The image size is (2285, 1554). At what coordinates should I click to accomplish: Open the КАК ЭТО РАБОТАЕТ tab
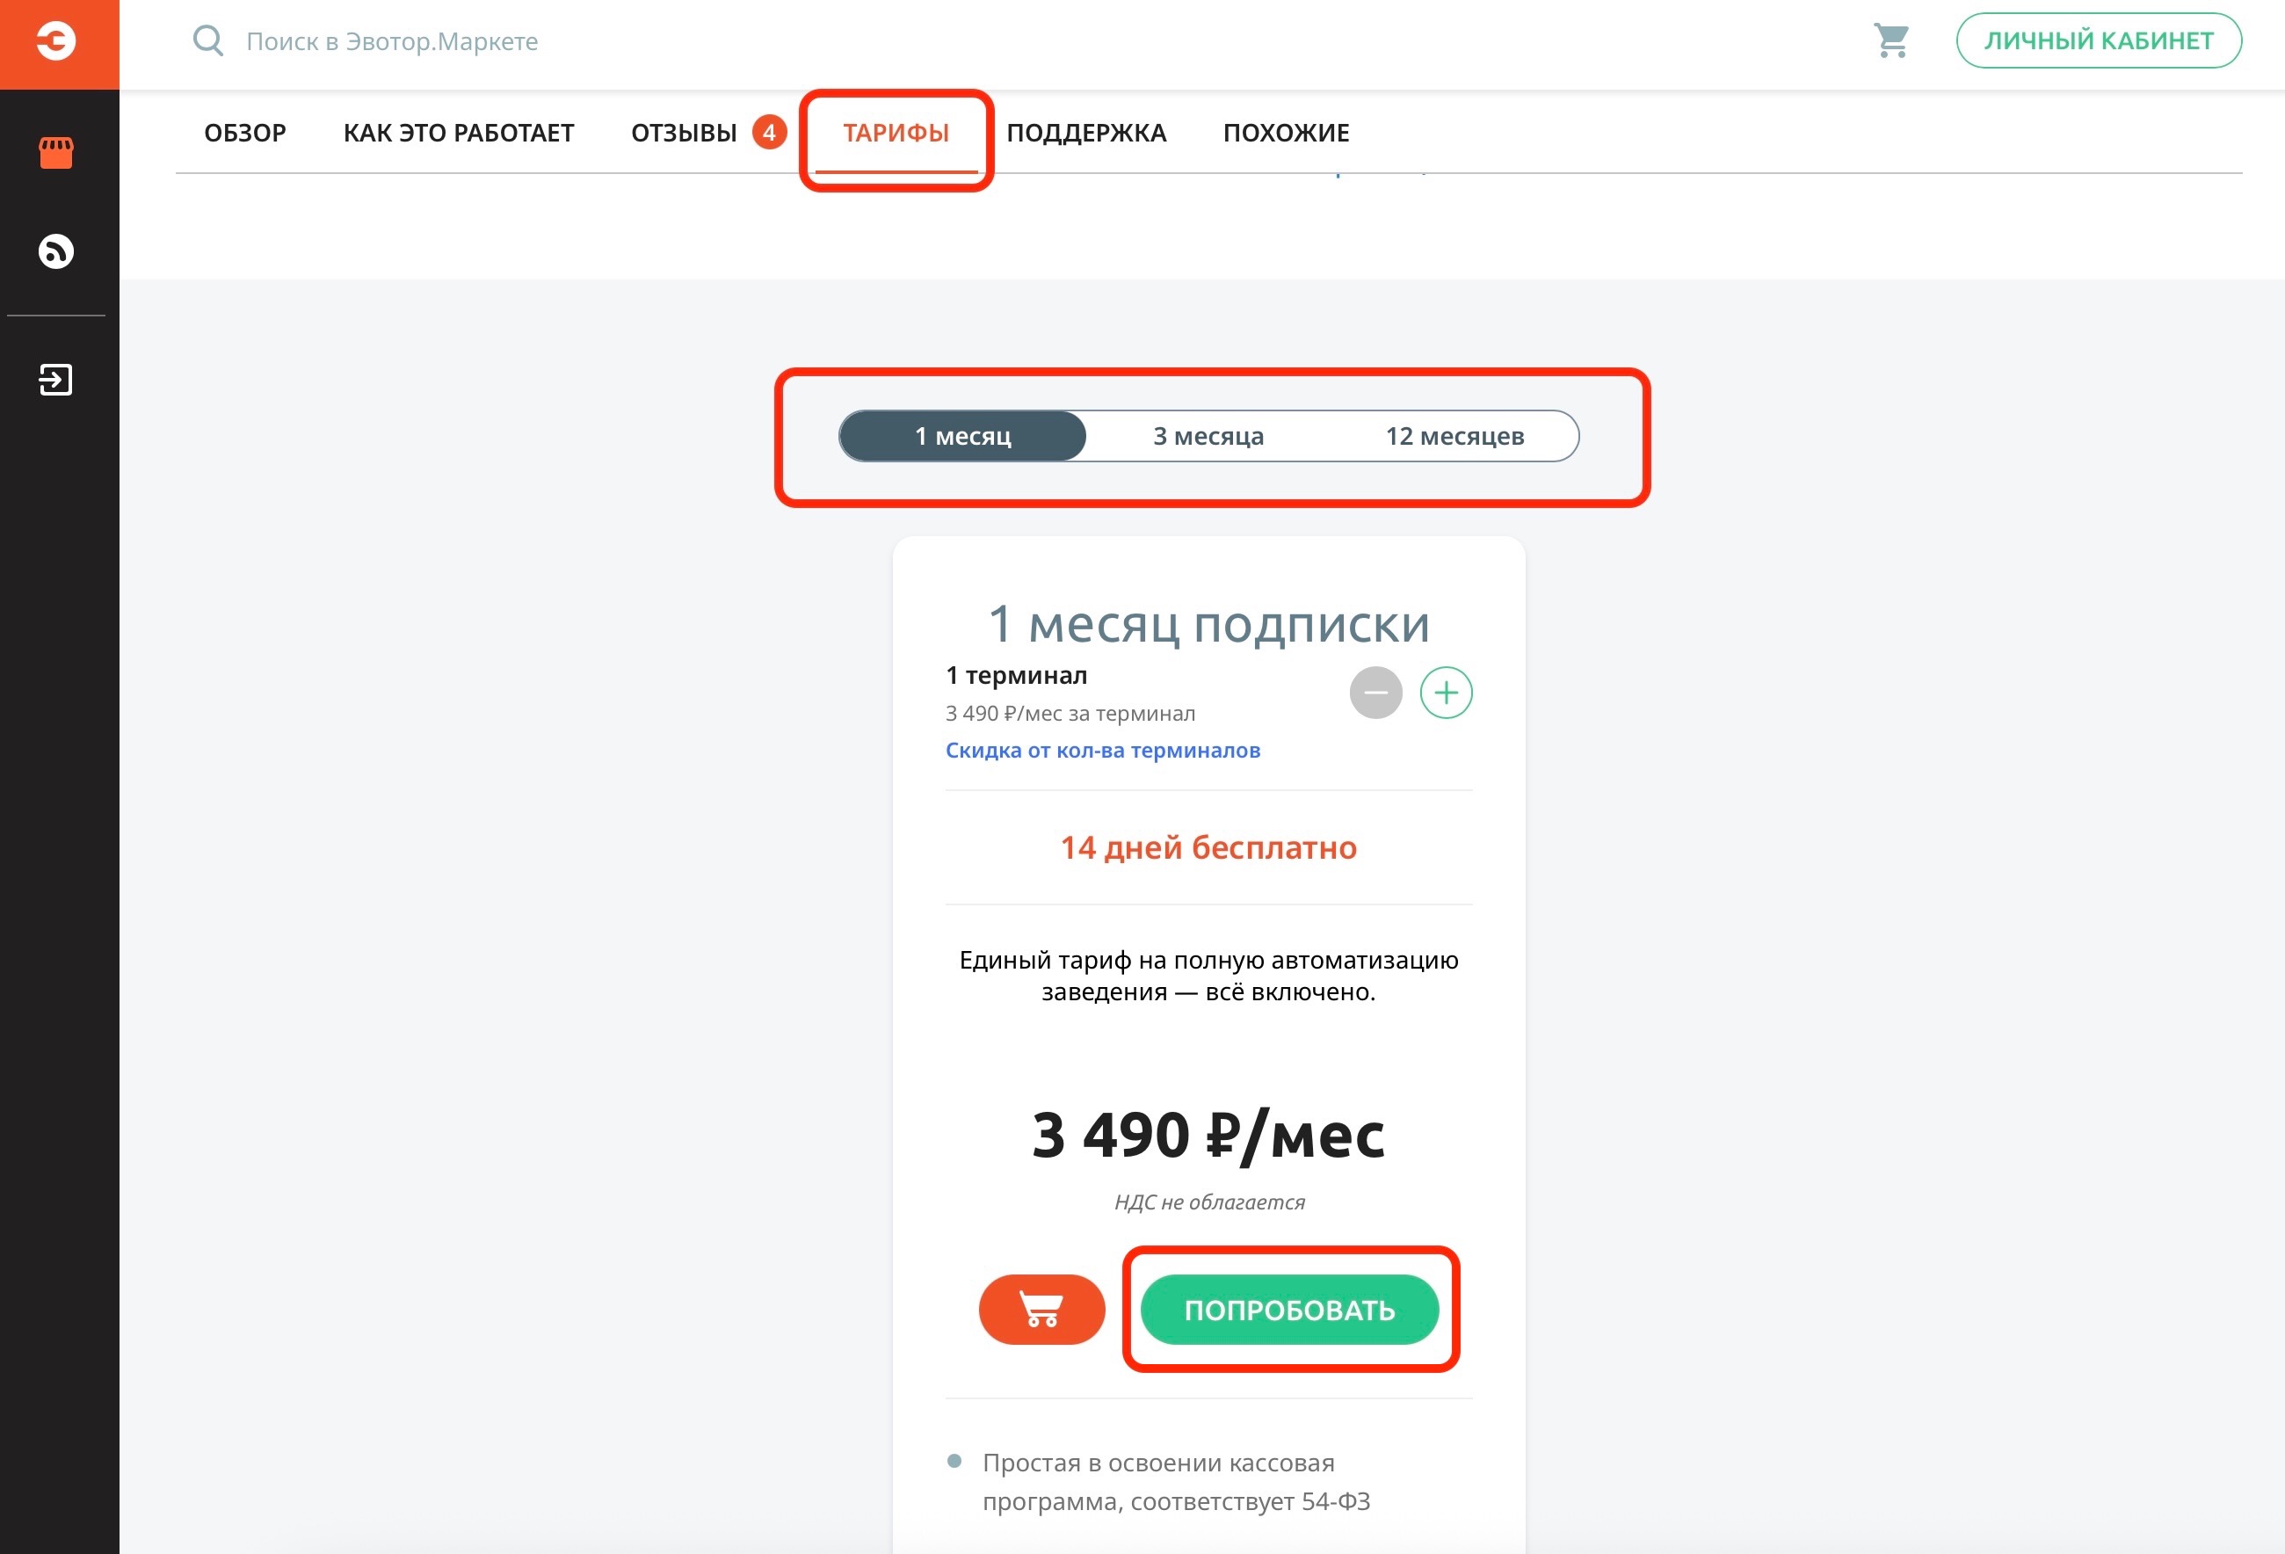[x=458, y=133]
